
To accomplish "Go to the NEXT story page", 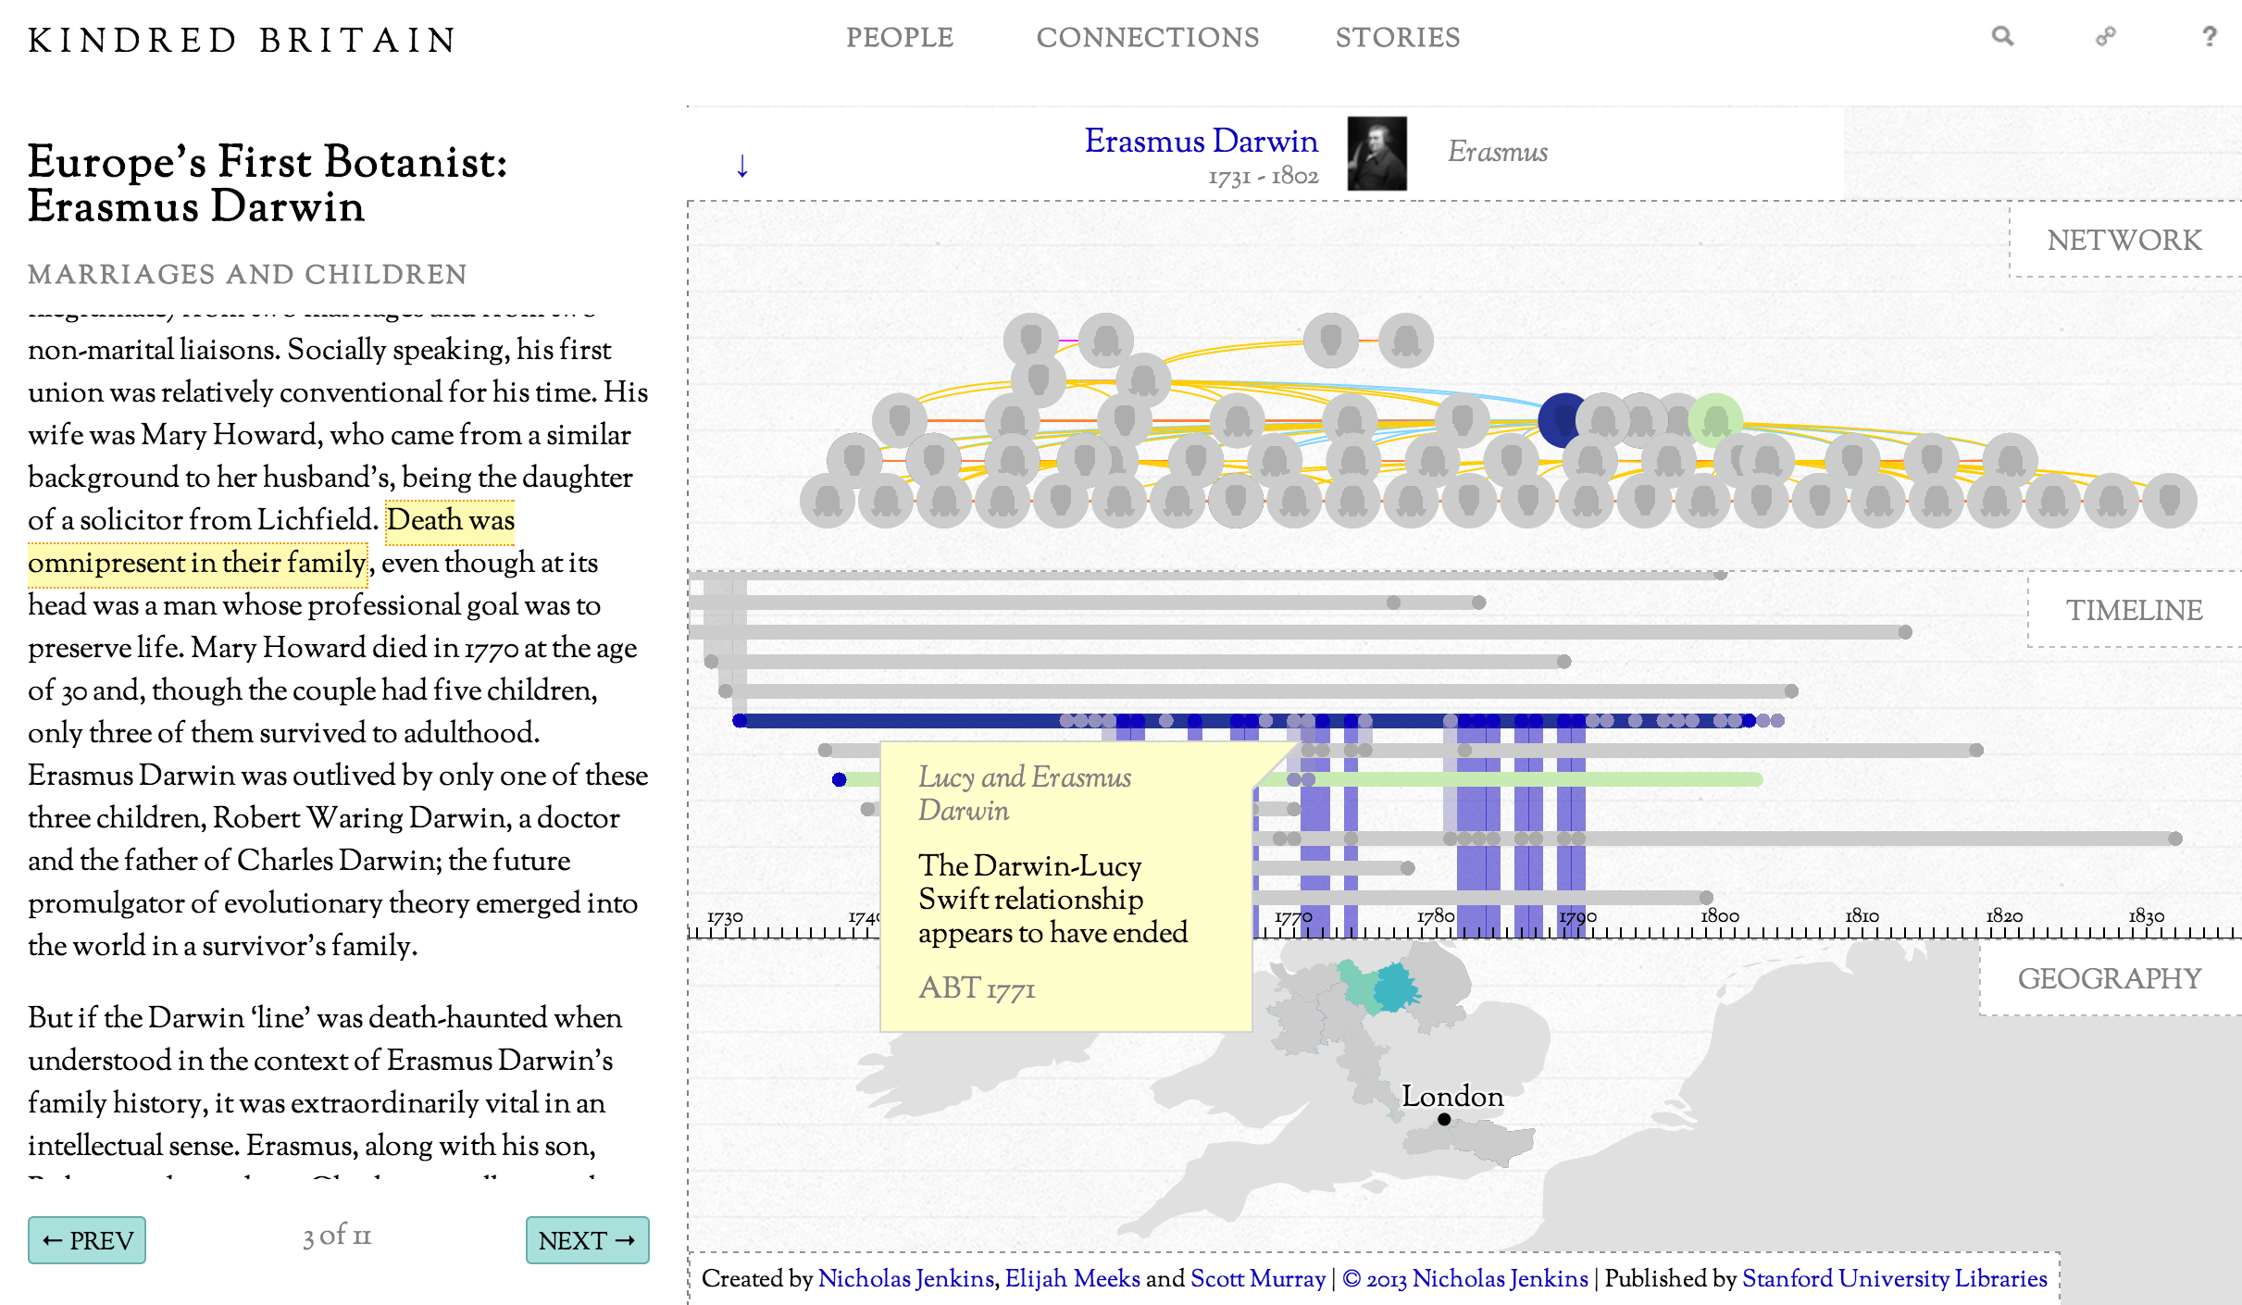I will click(587, 1240).
